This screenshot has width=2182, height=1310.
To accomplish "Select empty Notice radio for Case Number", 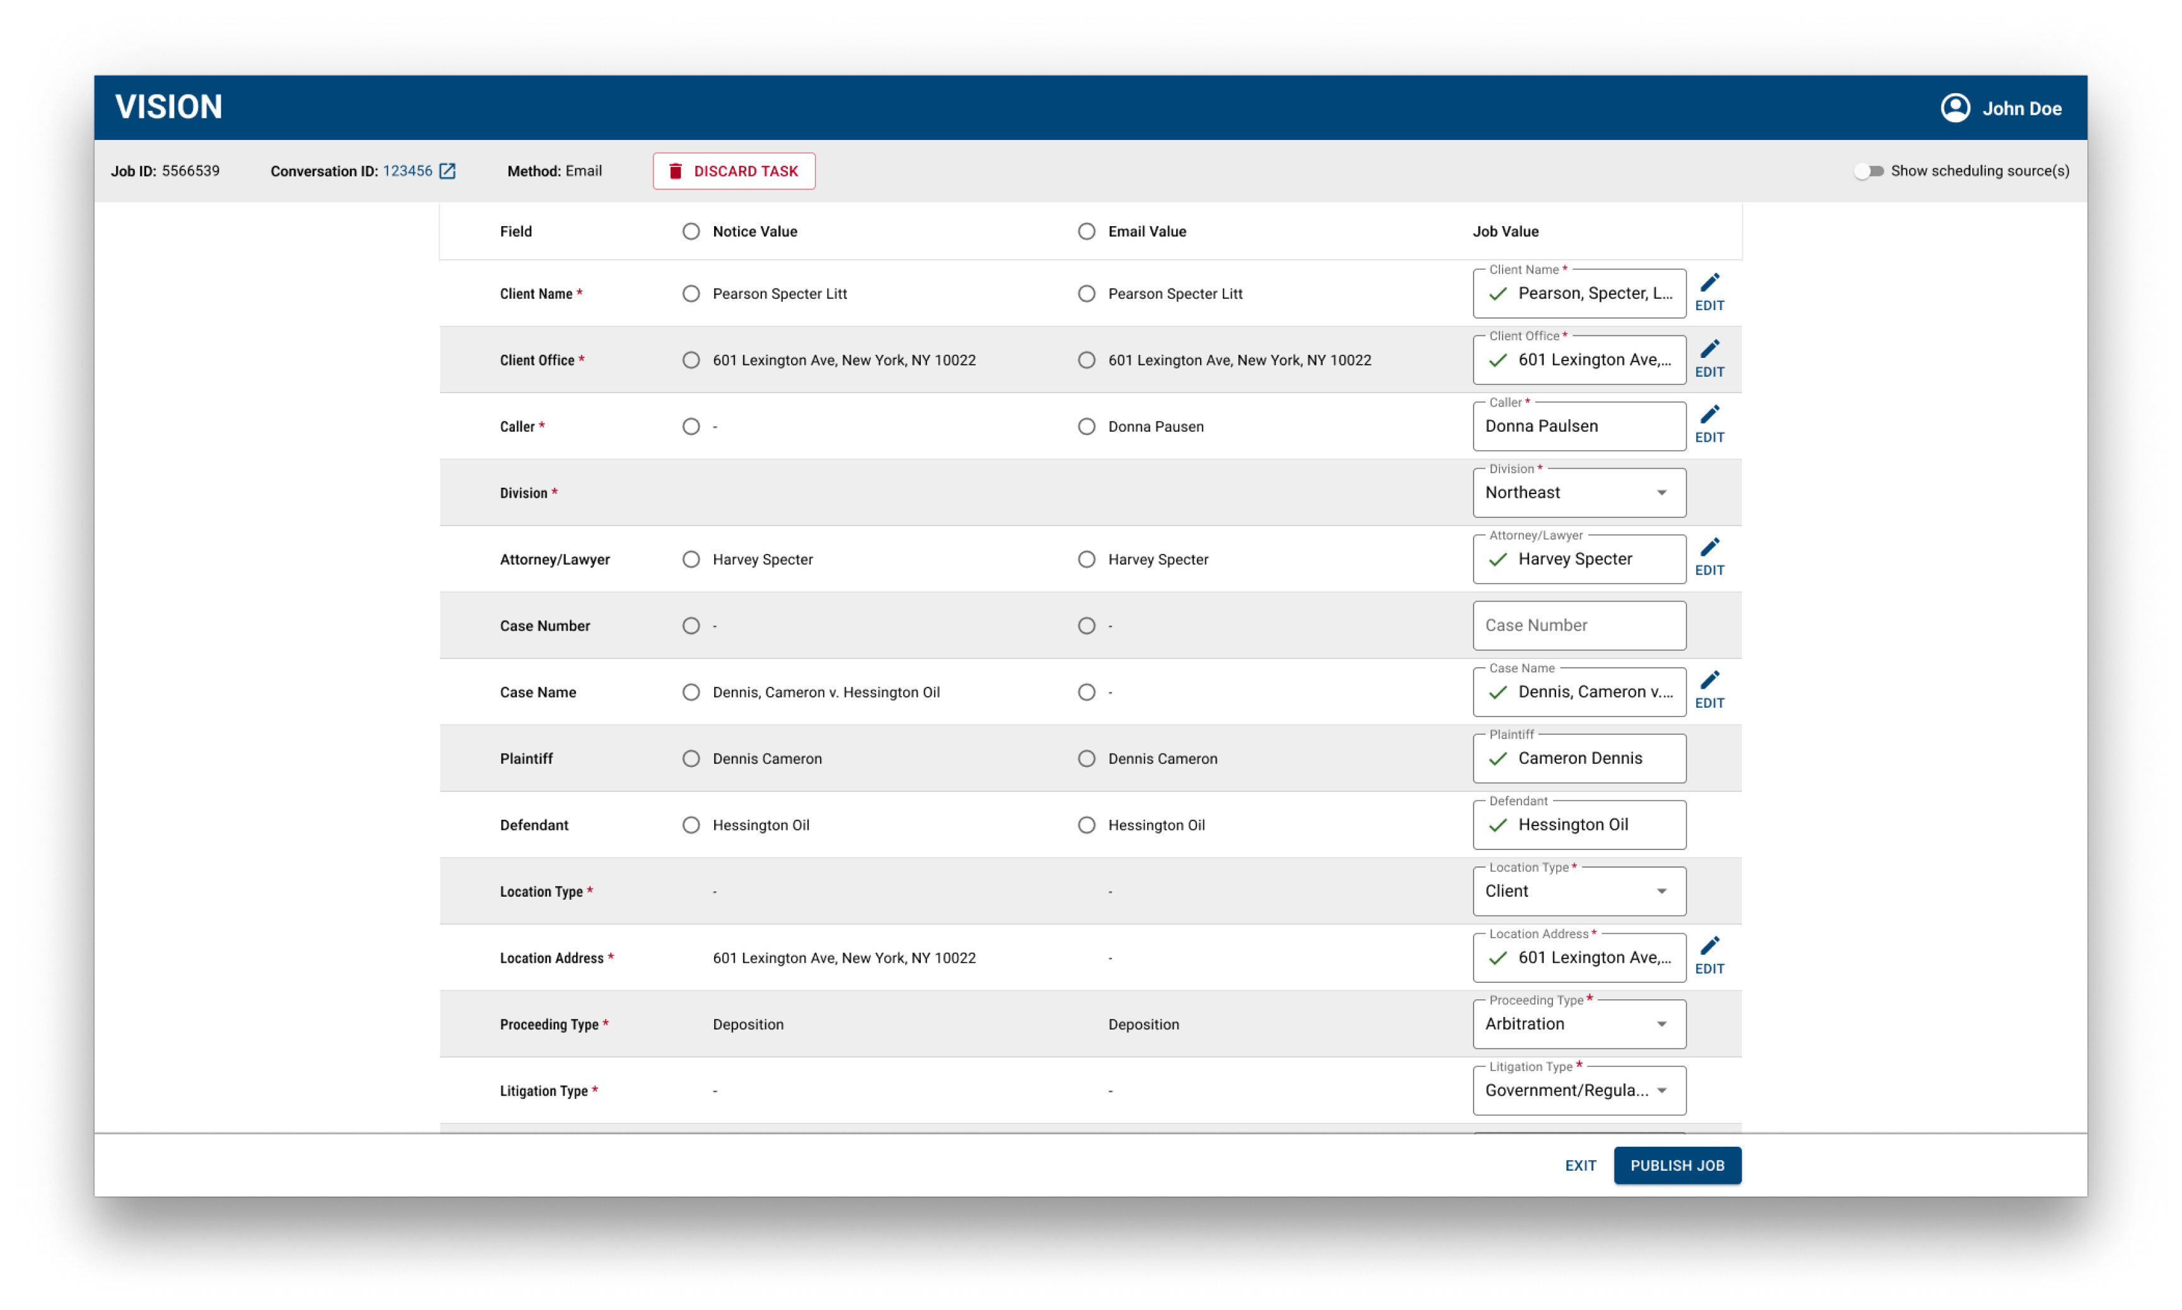I will (x=690, y=626).
